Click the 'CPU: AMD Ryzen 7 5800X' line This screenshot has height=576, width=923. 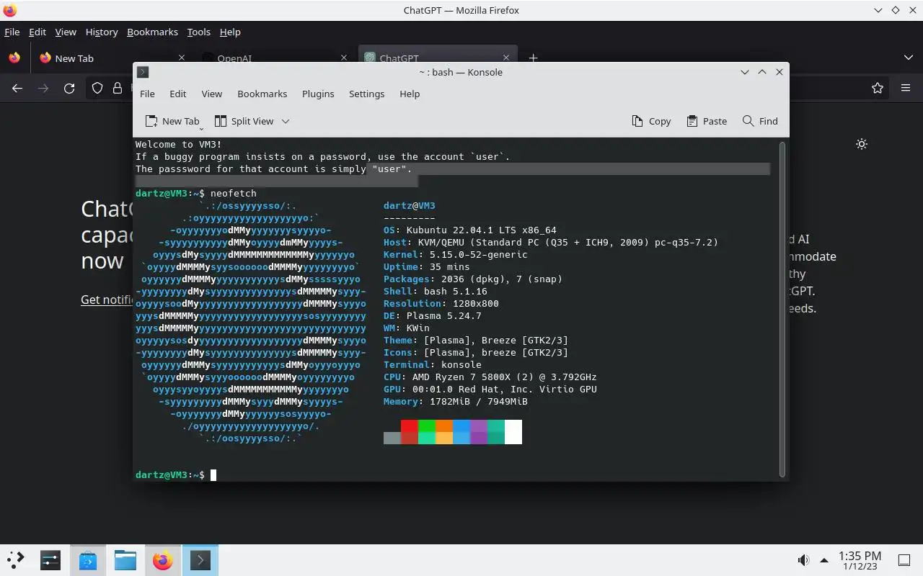[490, 377]
